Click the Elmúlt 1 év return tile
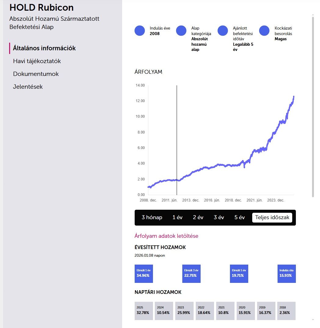Image resolution: width=320 pixels, height=328 pixels. pyautogui.click(x=144, y=273)
